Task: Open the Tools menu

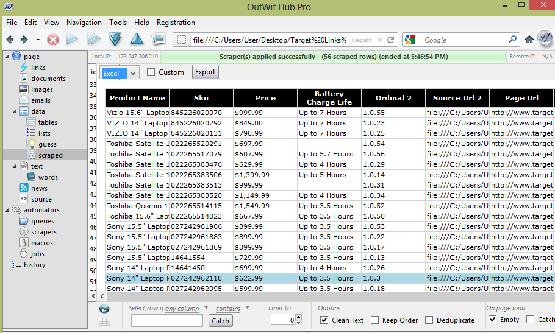Action: [x=118, y=23]
